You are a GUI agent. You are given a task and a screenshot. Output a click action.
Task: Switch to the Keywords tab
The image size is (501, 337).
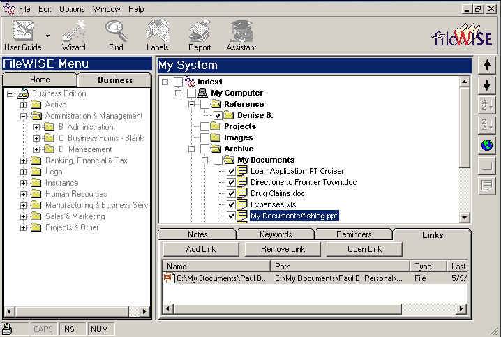point(276,234)
